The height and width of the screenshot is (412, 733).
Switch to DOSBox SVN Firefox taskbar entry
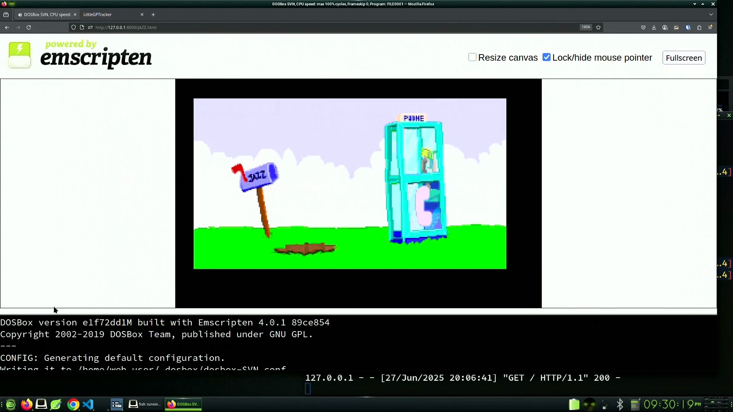tap(183, 404)
